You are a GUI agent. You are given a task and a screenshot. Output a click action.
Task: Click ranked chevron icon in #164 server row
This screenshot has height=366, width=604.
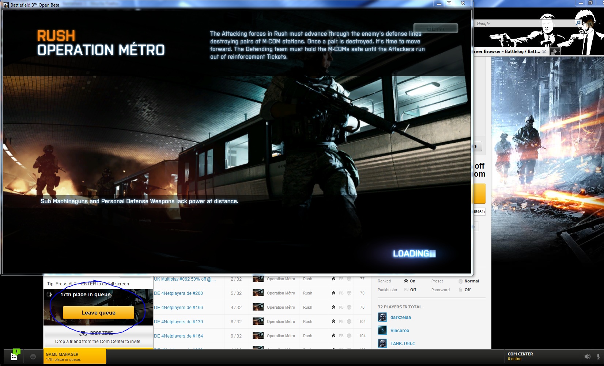(333, 336)
